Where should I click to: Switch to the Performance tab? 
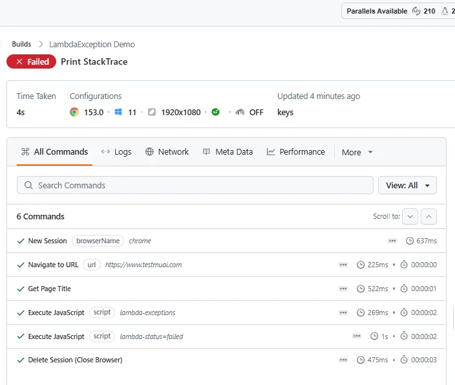(296, 151)
